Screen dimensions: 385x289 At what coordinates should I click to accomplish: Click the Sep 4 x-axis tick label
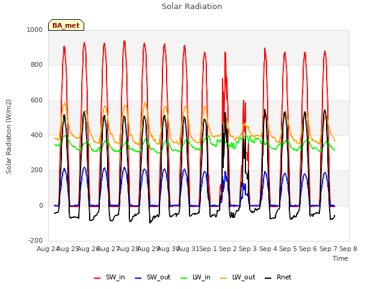point(268,249)
